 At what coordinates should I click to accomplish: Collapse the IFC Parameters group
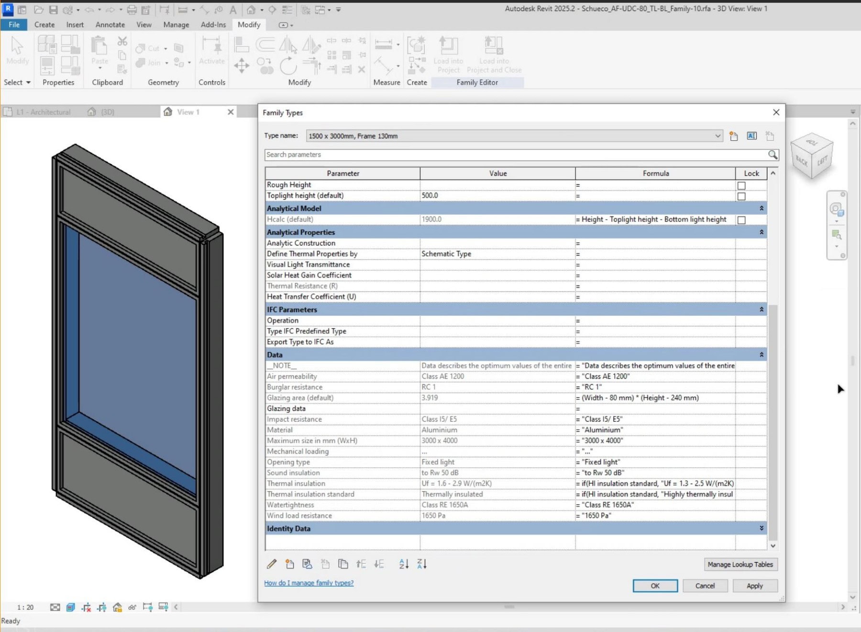(761, 310)
